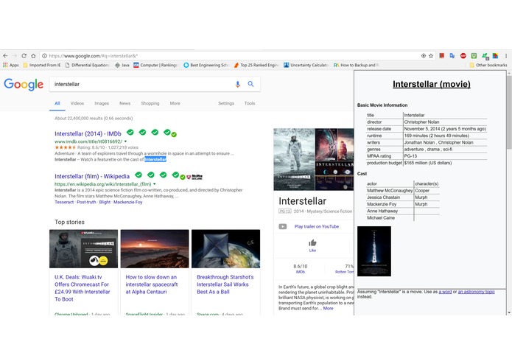
Task: Open the Adblock Plus ABP extension icon
Action: [x=463, y=56]
